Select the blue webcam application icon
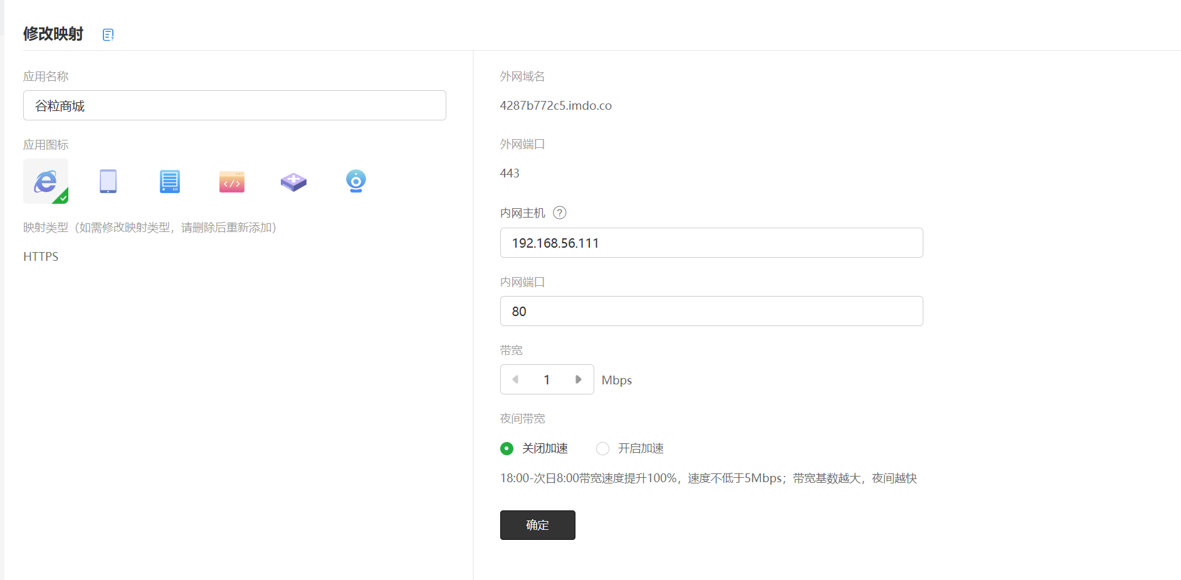Viewport: 1181px width, 580px height. 356,181
